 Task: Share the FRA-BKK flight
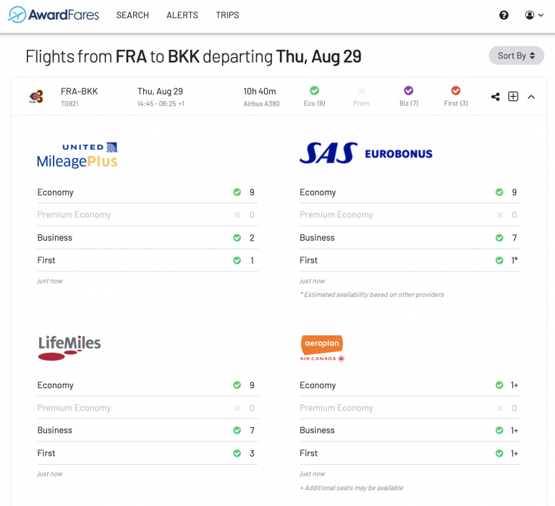click(496, 97)
